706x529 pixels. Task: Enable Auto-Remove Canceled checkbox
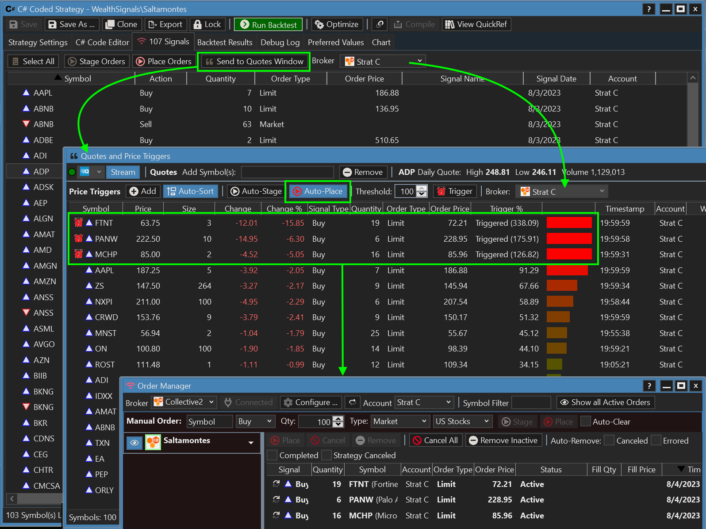(609, 440)
